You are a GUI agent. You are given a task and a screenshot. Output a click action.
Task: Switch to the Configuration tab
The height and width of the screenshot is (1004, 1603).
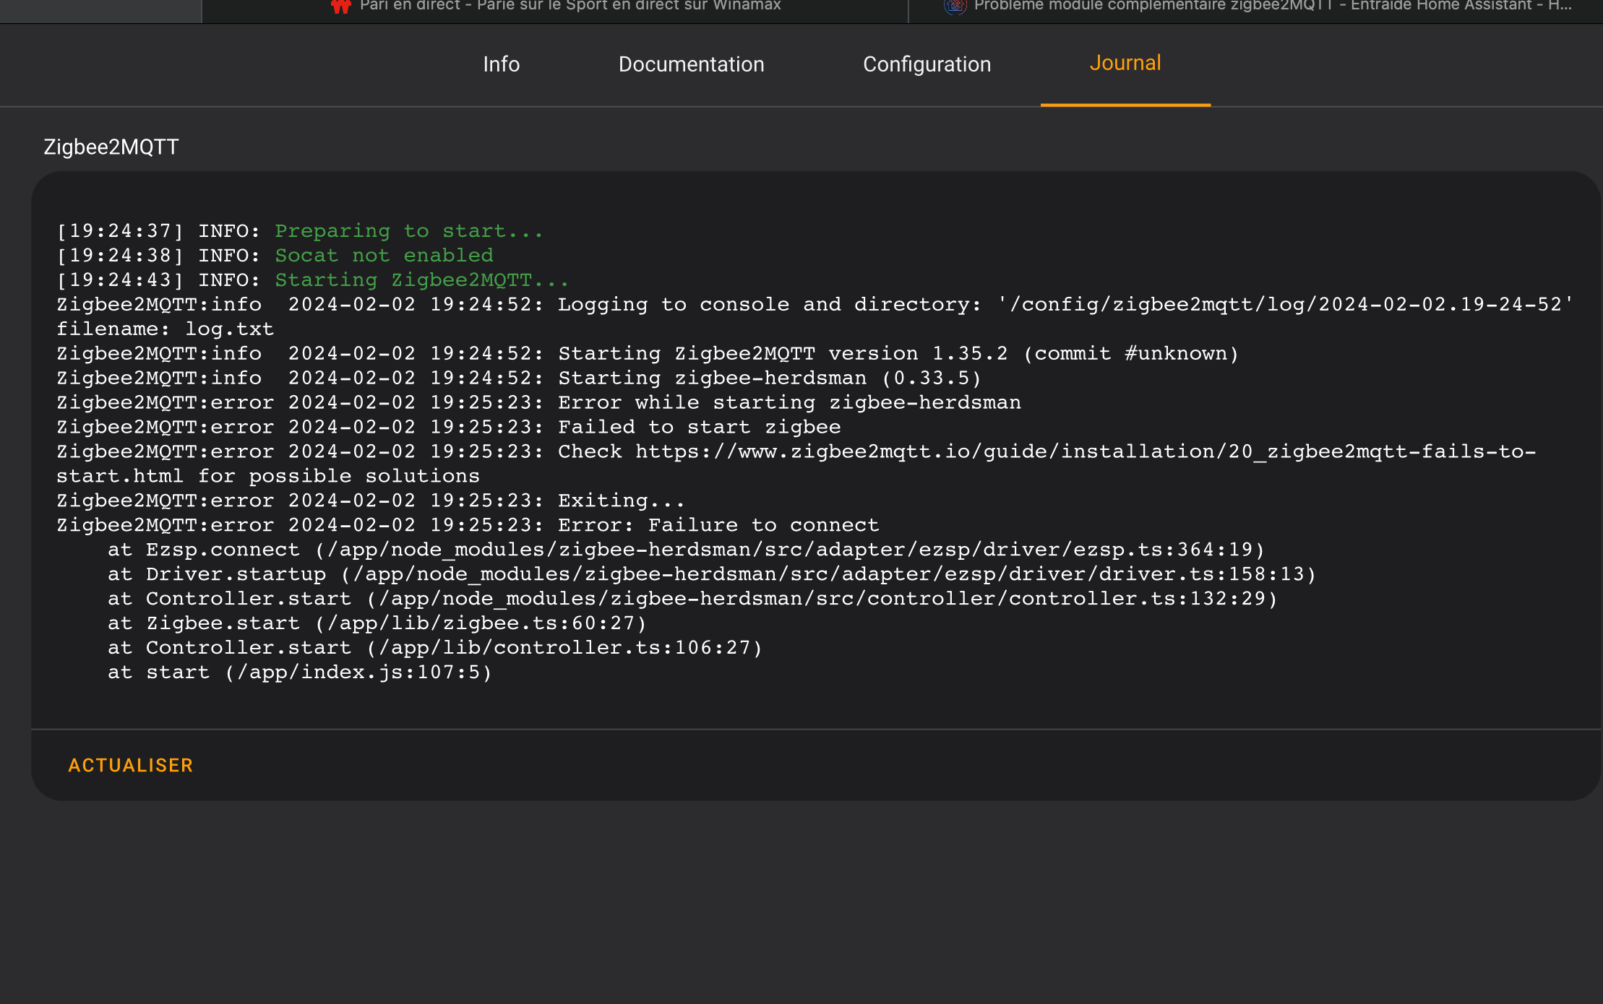pos(927,64)
